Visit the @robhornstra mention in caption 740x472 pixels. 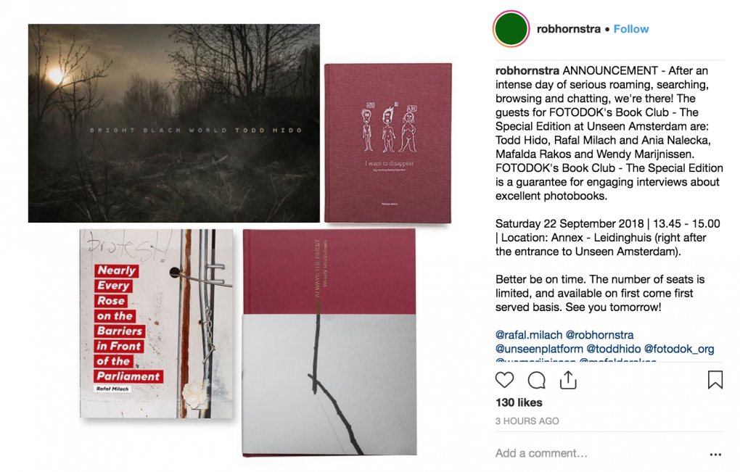(x=599, y=335)
